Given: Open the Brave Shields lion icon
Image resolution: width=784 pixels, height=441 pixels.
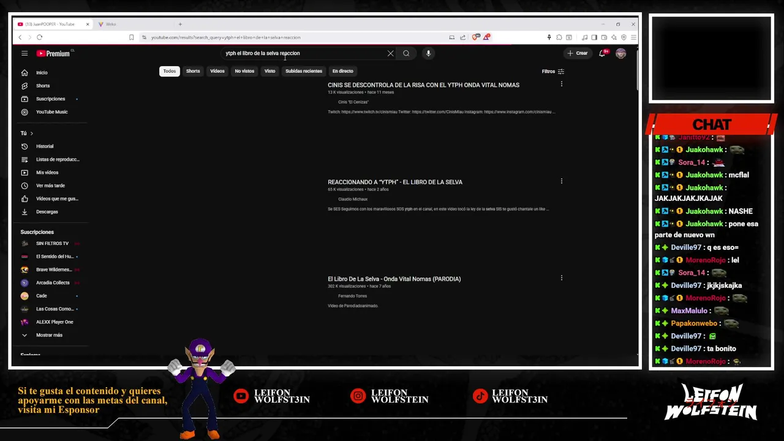Looking at the screenshot, I should [x=475, y=37].
